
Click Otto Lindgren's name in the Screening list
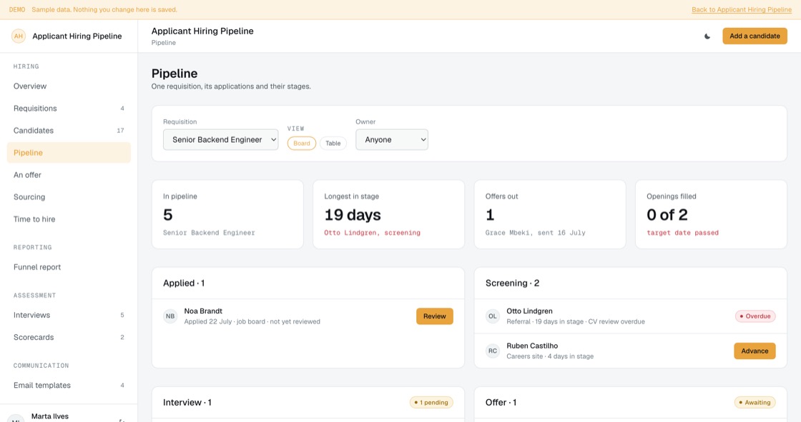tap(529, 311)
